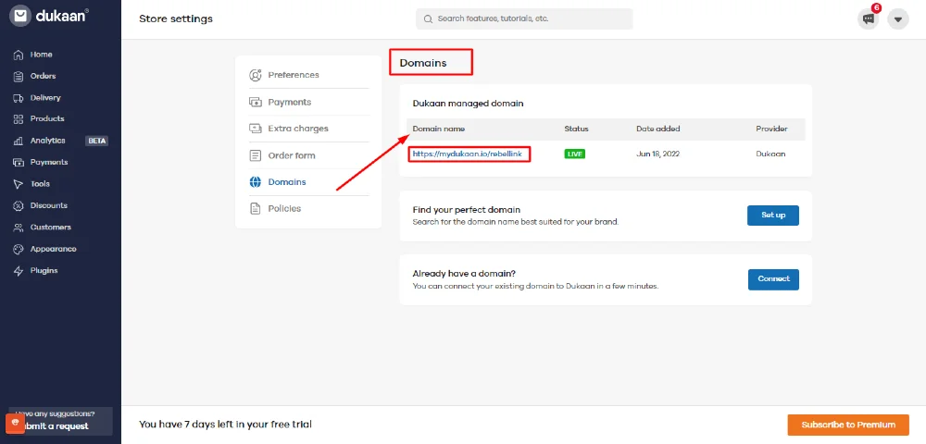Expand the account dropdown arrow
Viewport: 926px width, 444px height.
(x=897, y=18)
